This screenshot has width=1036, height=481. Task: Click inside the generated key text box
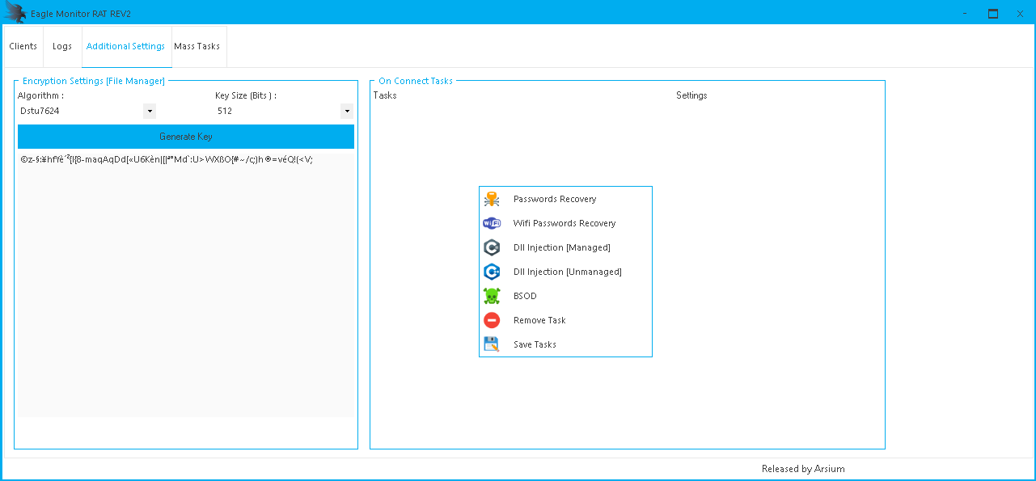(186, 283)
